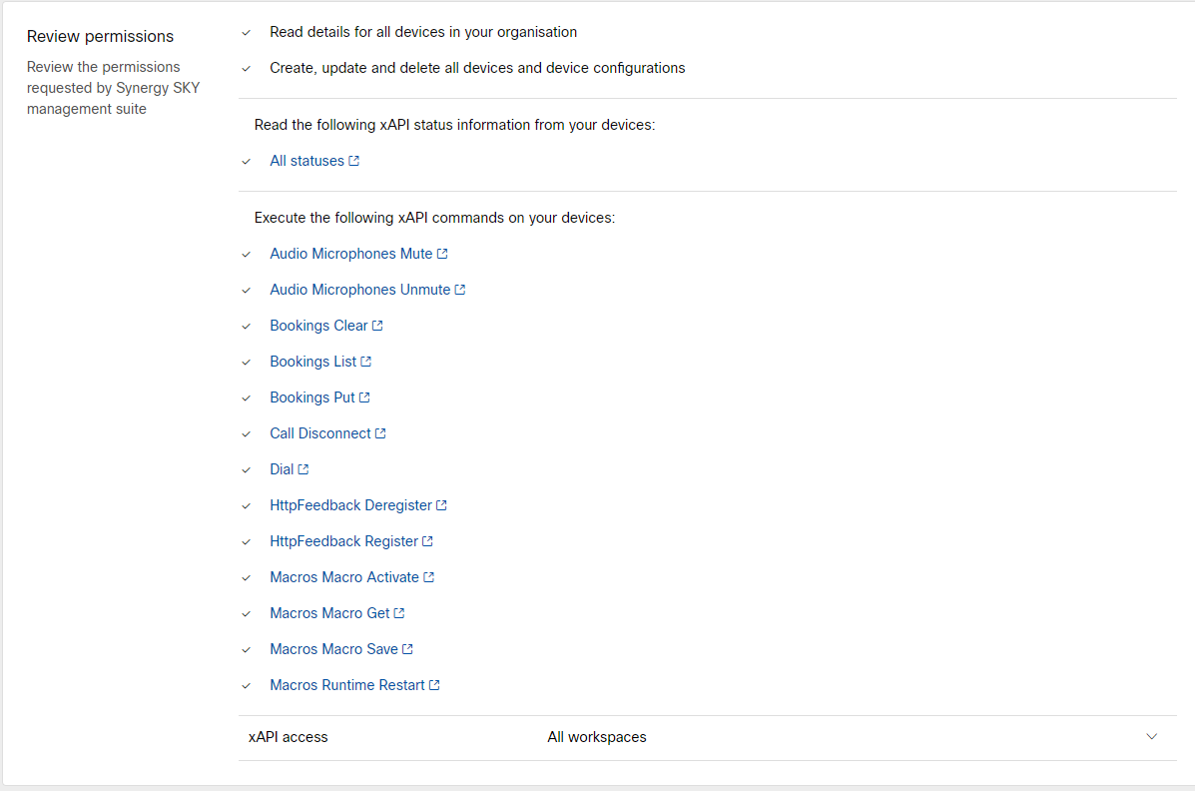Select the Review permissions heading
1195x791 pixels.
100,35
